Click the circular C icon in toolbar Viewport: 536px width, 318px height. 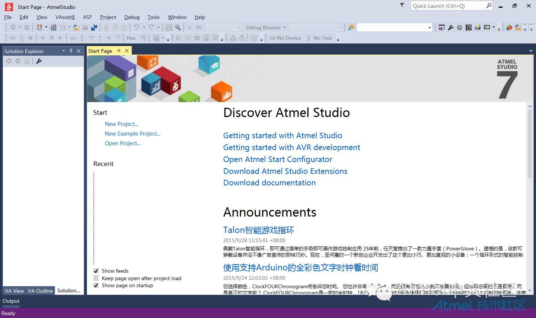tap(460, 27)
